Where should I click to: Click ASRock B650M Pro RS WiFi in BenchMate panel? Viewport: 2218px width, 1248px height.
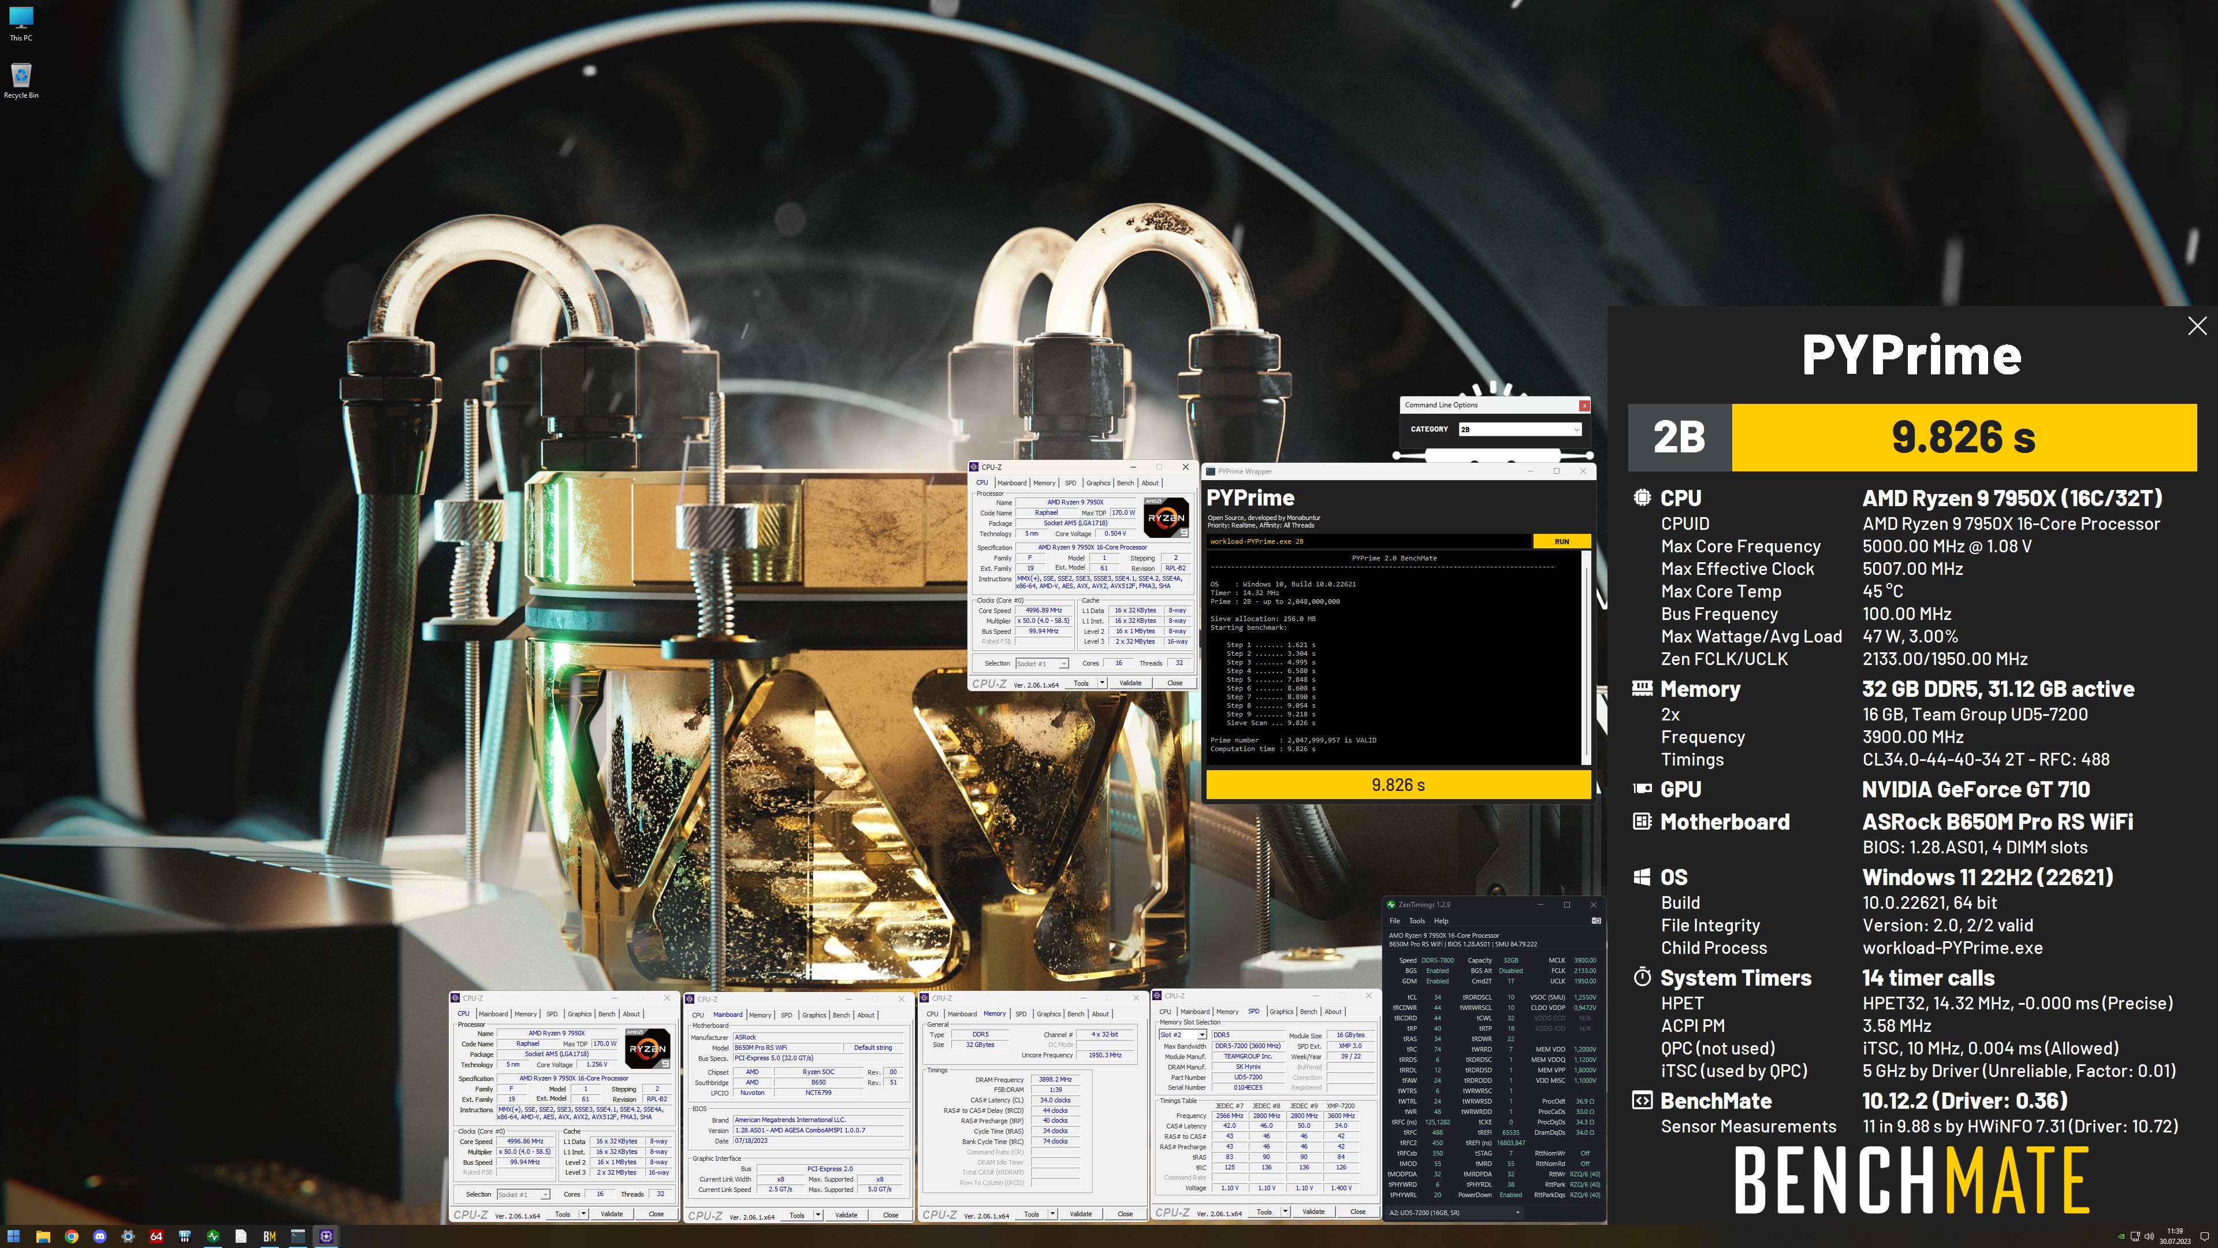click(1997, 822)
